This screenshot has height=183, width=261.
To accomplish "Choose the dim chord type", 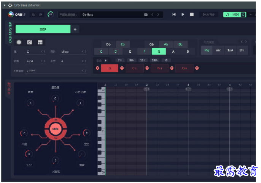I will point(242,50).
